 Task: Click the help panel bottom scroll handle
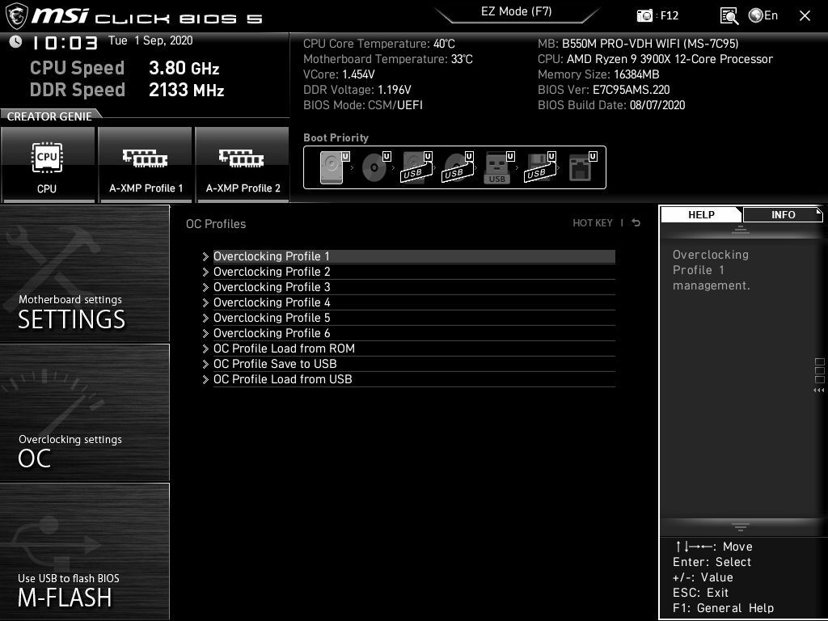pos(741,526)
